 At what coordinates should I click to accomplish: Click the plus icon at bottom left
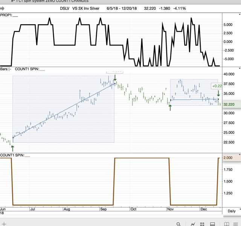(4, 224)
